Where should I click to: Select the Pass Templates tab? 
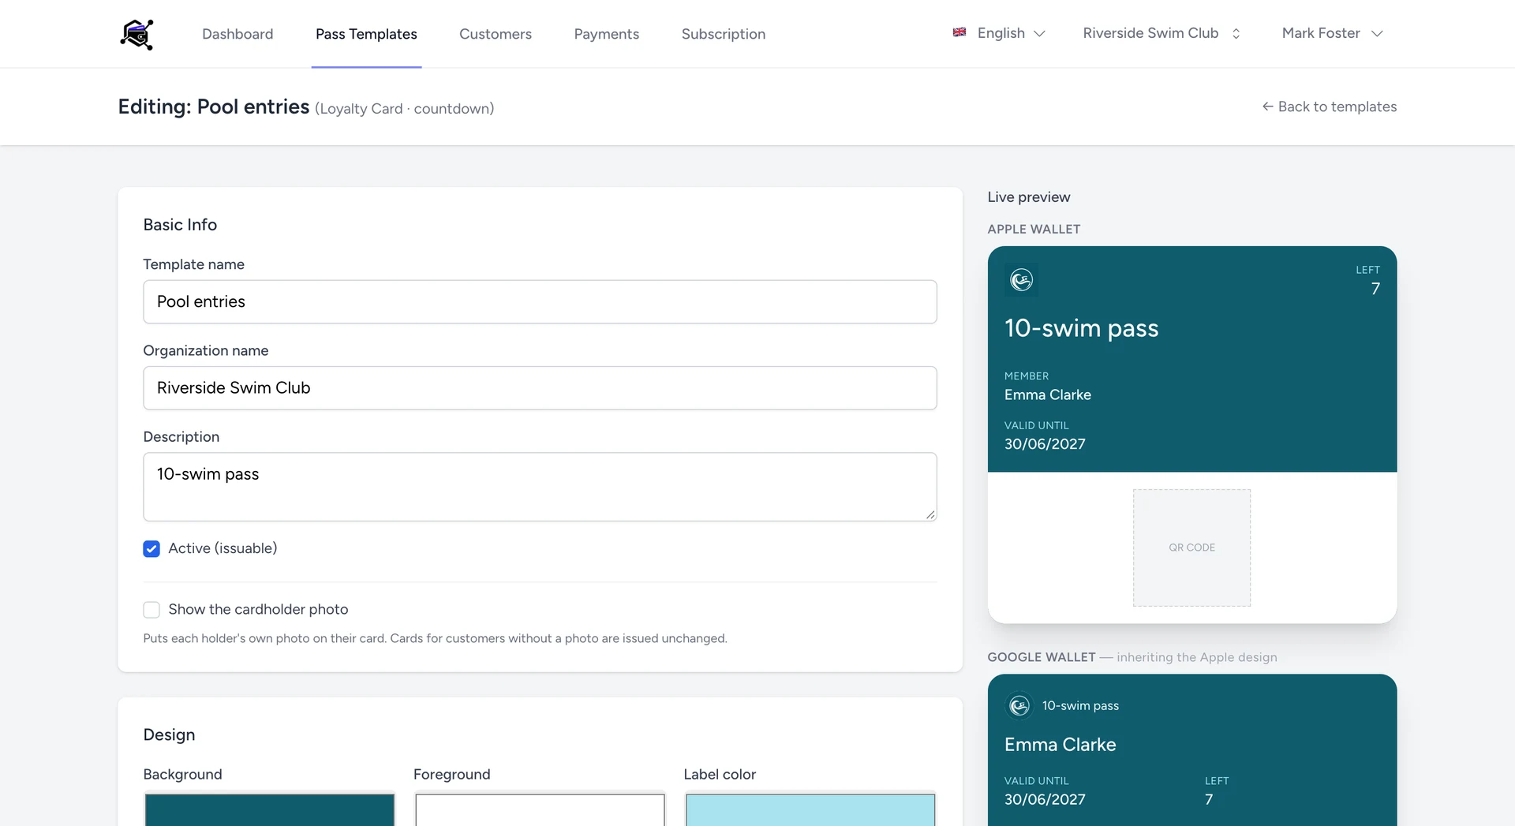(x=366, y=34)
